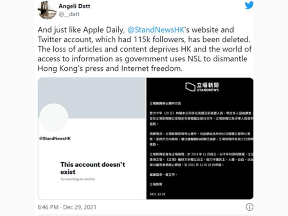This screenshot has width=288, height=216.
Task: Click the Chinese headline line of the notice
Action: (165, 103)
